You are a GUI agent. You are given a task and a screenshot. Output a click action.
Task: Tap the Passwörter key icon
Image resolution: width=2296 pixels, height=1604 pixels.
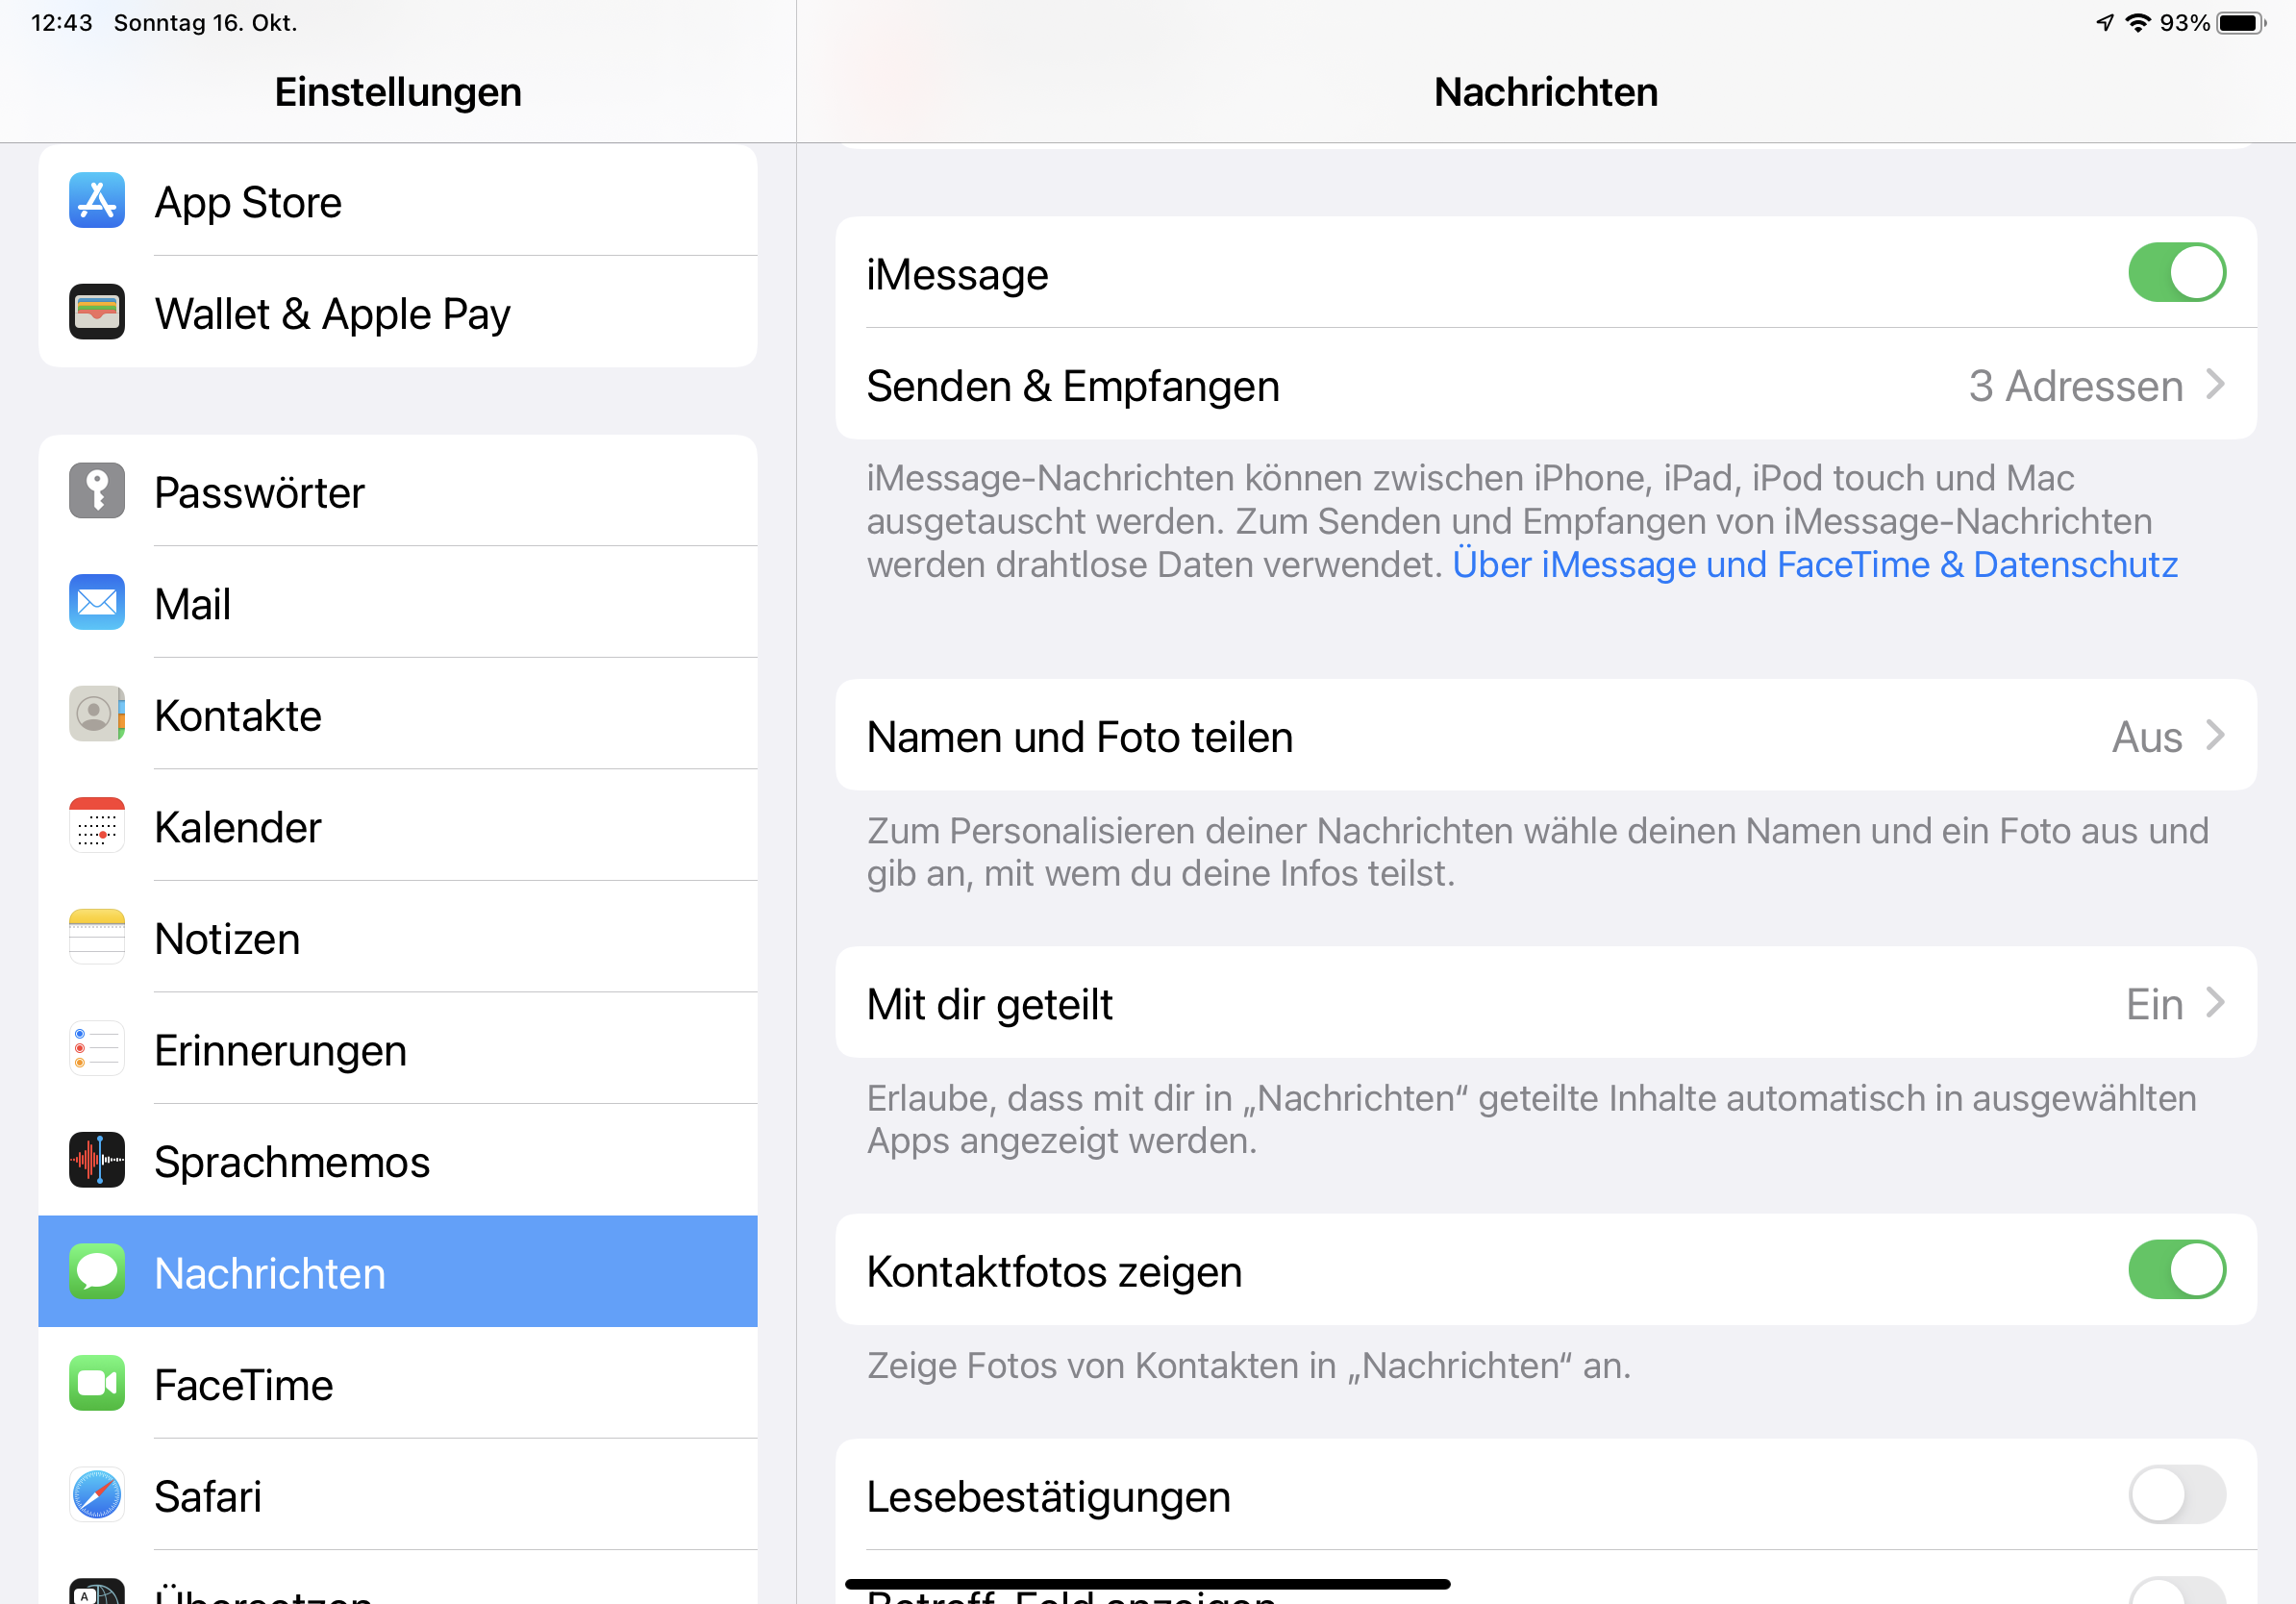coord(97,491)
